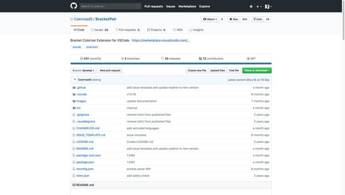Image resolution: width=345 pixels, height=195 pixels.
Task: View the 35 releases
Action: [171, 58]
